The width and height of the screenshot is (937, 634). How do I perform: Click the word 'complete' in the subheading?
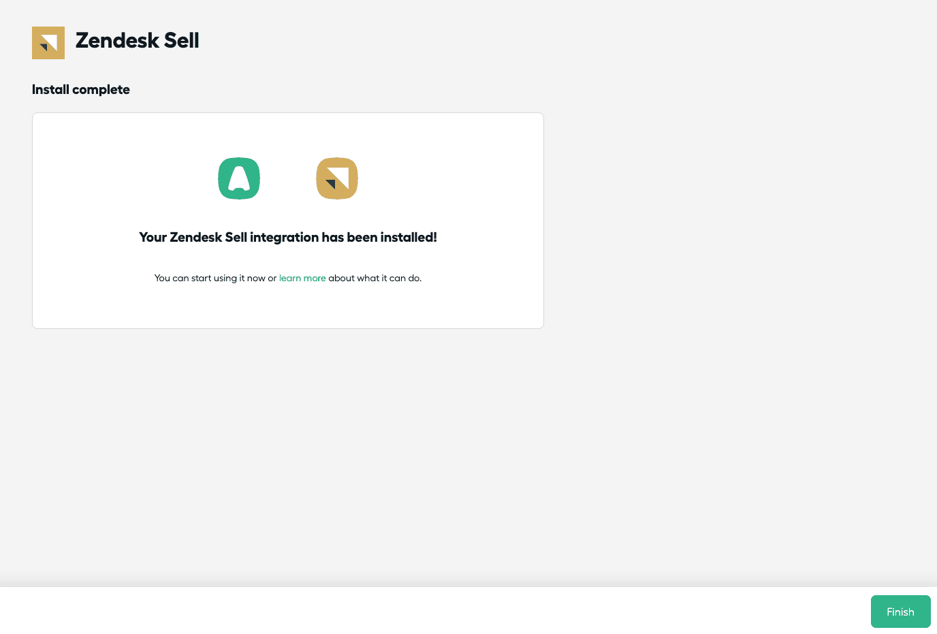coord(101,89)
